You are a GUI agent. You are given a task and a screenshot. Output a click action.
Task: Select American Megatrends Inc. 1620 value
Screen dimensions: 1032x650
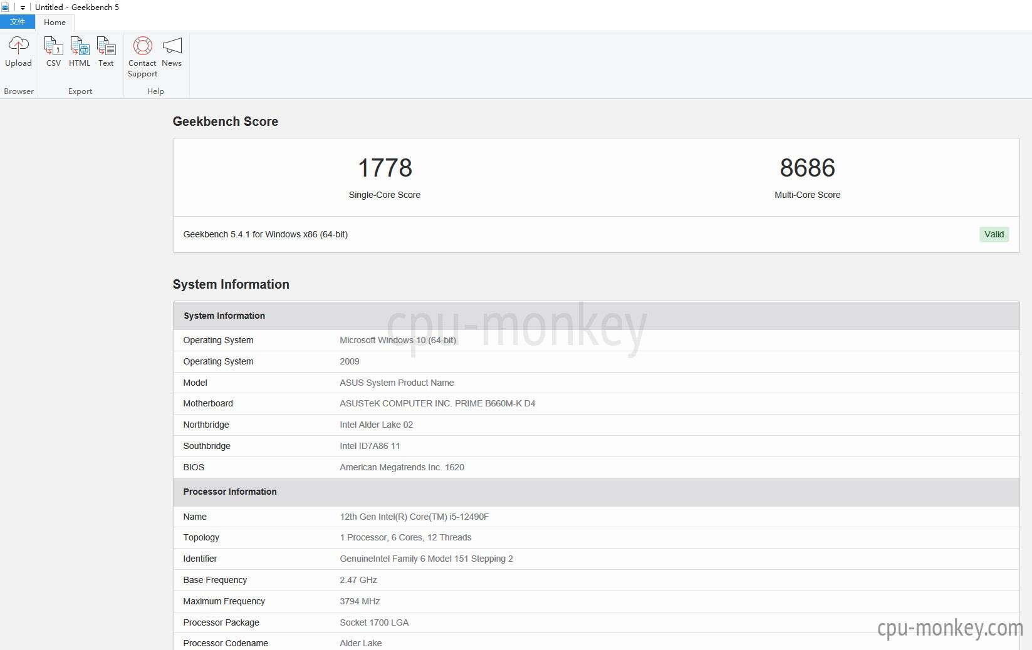(x=402, y=467)
